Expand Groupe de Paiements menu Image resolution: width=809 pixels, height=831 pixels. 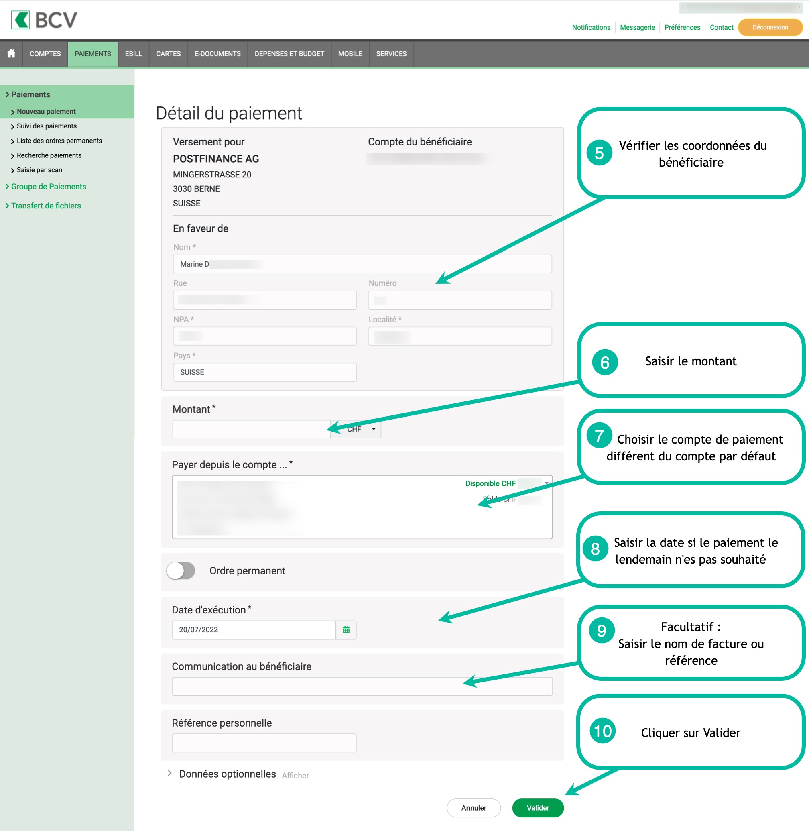tap(49, 187)
